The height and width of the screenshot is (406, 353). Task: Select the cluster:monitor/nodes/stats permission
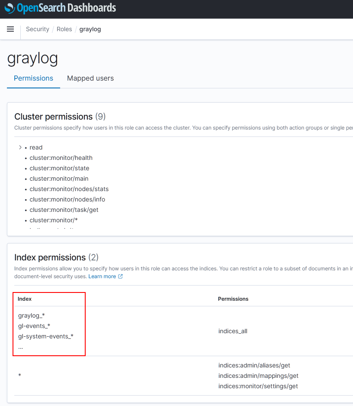(x=69, y=189)
